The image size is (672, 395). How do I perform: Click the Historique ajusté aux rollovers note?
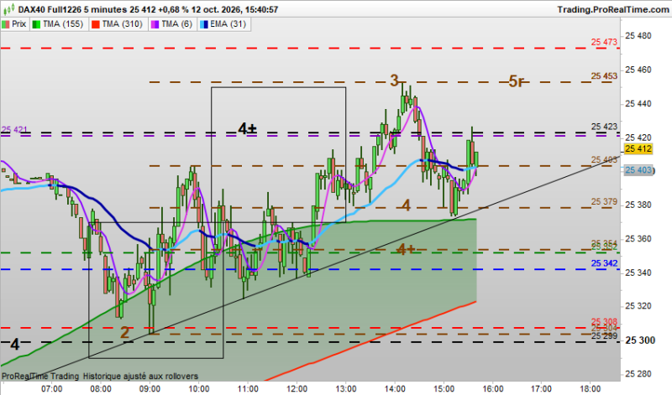pos(140,377)
